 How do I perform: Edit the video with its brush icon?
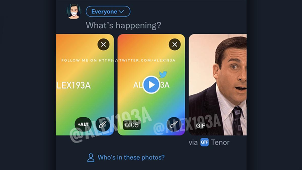click(x=174, y=124)
